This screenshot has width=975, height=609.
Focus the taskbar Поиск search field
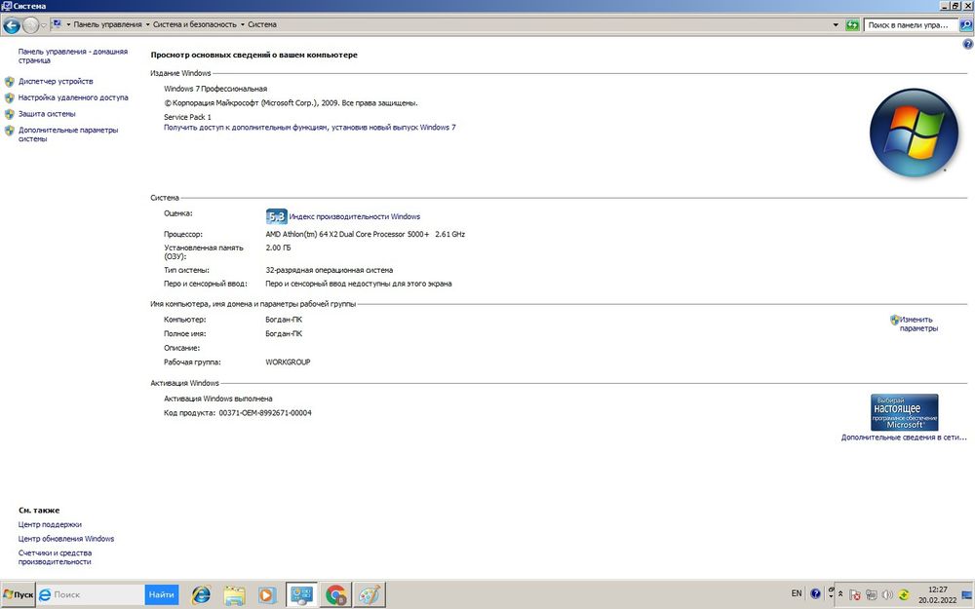click(x=97, y=594)
